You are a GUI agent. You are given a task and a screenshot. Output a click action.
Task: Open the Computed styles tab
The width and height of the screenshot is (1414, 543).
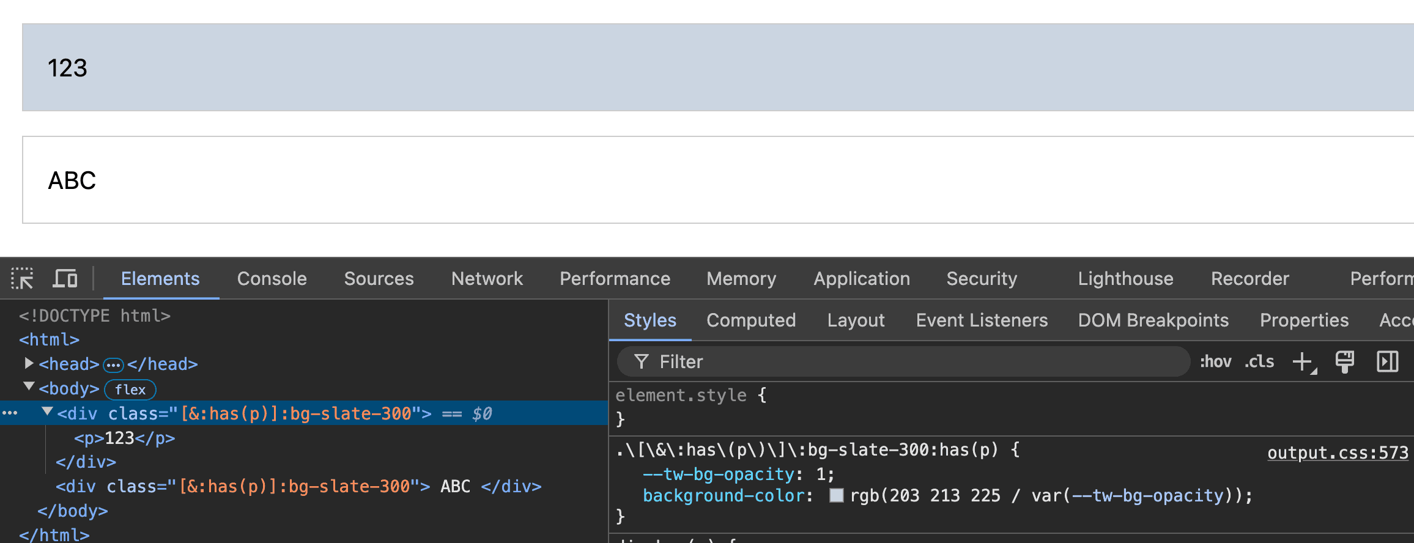(751, 320)
